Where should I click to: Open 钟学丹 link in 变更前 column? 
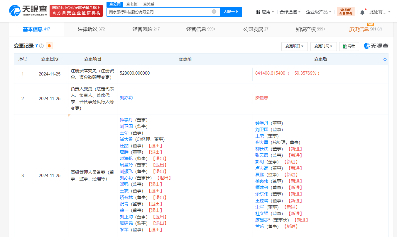(126, 120)
